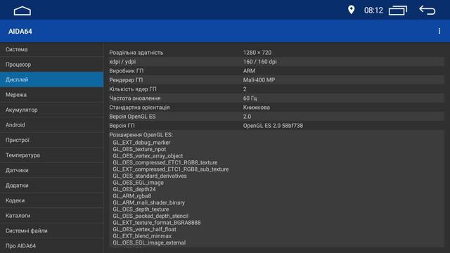Open the Пристрої section

(51, 140)
